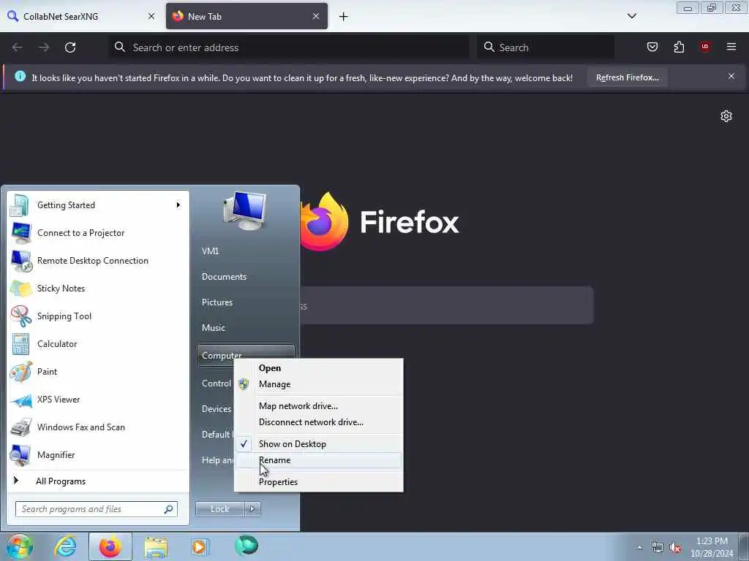749x561 pixels.
Task: Open Paint program
Action: [98, 372]
